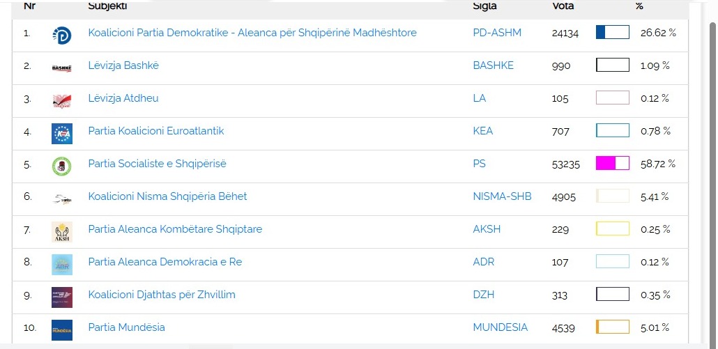Select the PD-ASHM abbreviation link
Viewport: 718px width, 349px height.
(x=497, y=33)
